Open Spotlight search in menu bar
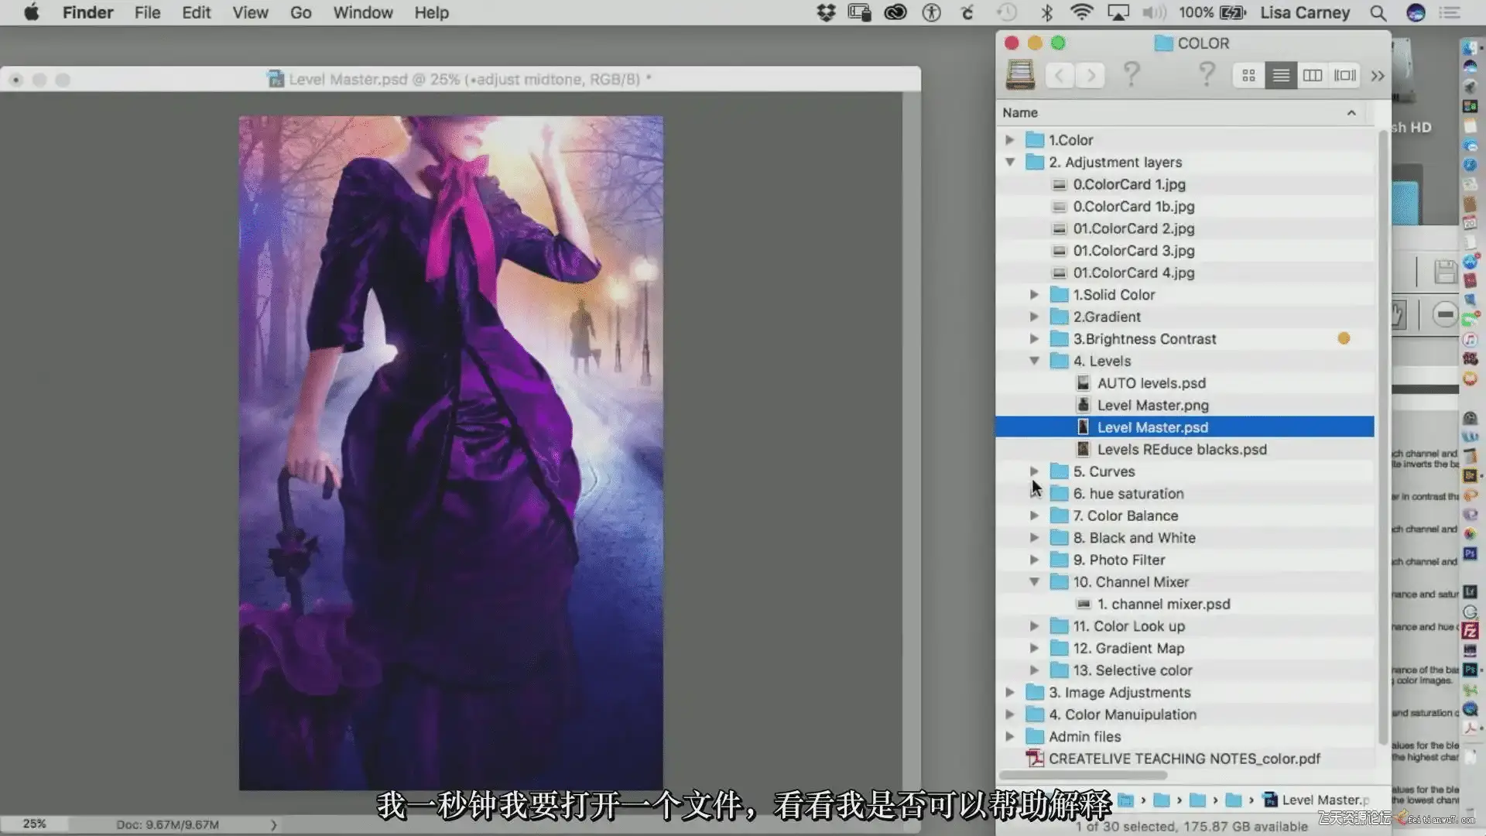The height and width of the screenshot is (836, 1486). point(1378,12)
